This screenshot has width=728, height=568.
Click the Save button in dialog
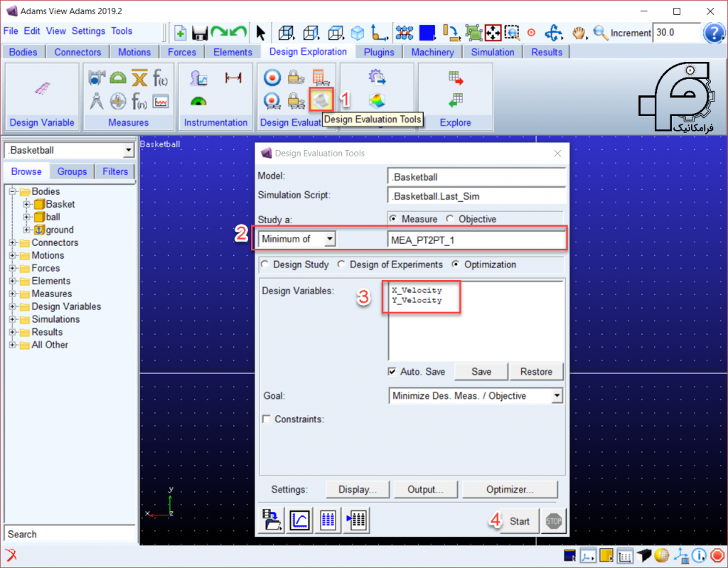coord(481,372)
